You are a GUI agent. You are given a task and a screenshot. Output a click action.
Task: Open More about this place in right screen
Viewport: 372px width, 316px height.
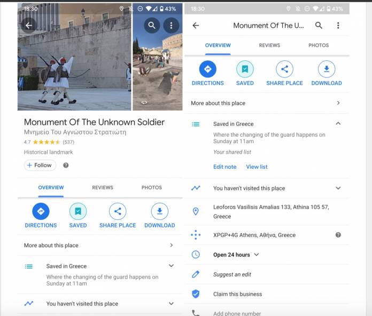click(267, 103)
